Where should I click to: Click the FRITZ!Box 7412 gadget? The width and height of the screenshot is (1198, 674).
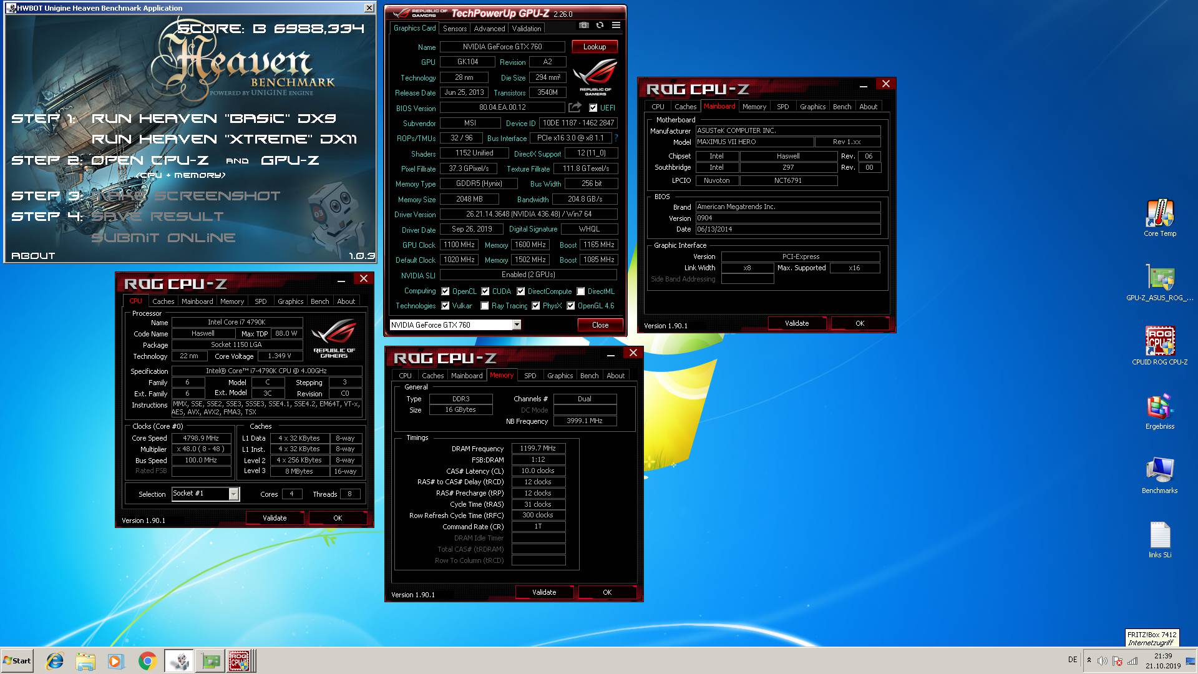[x=1152, y=638]
